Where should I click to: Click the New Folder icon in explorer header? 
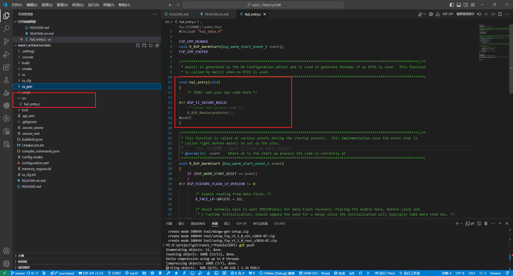pos(144,45)
